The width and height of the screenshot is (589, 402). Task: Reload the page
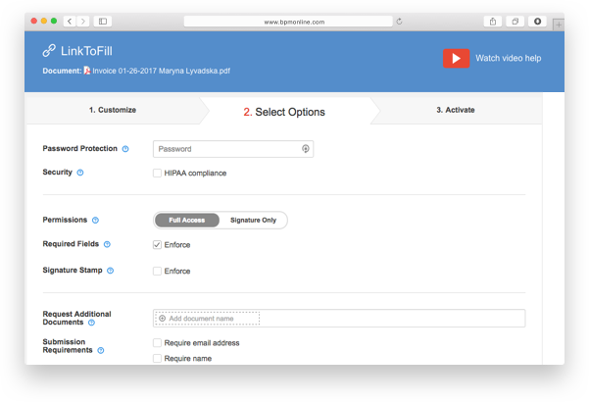(x=399, y=22)
